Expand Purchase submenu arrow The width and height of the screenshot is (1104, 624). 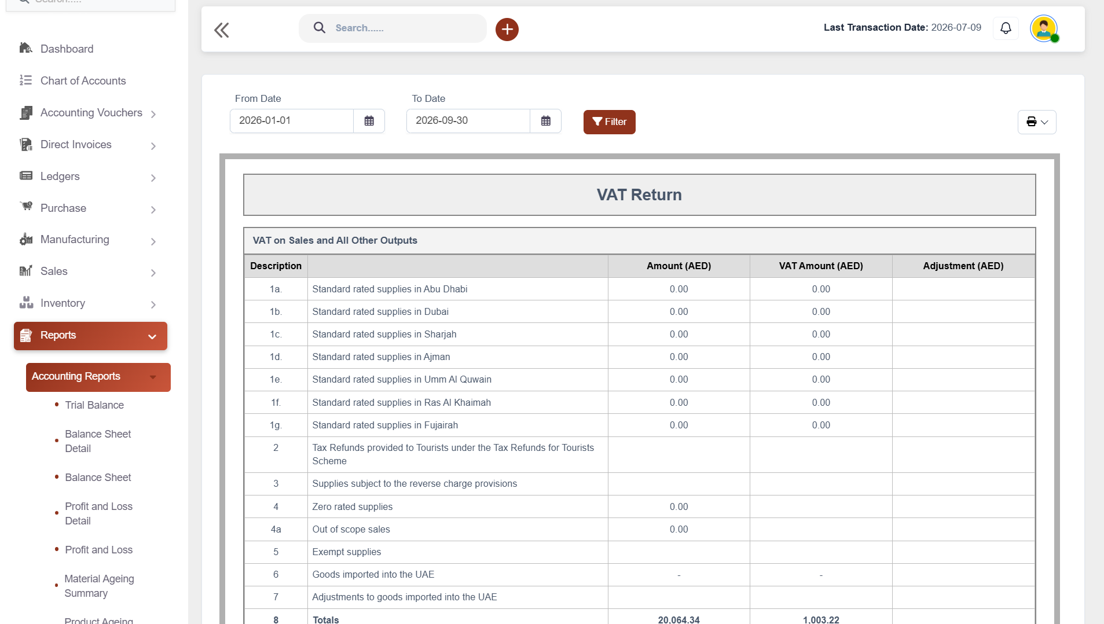[153, 210]
